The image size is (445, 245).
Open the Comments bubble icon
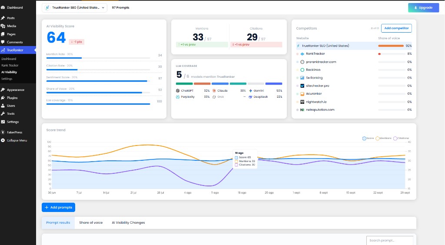tap(3, 42)
